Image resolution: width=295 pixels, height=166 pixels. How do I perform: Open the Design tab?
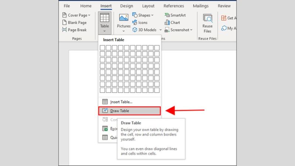(x=126, y=6)
